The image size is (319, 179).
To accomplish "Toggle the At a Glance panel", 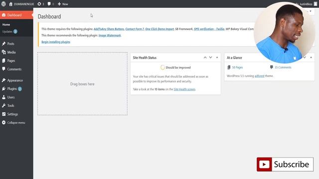I will pyautogui.click(x=311, y=58).
